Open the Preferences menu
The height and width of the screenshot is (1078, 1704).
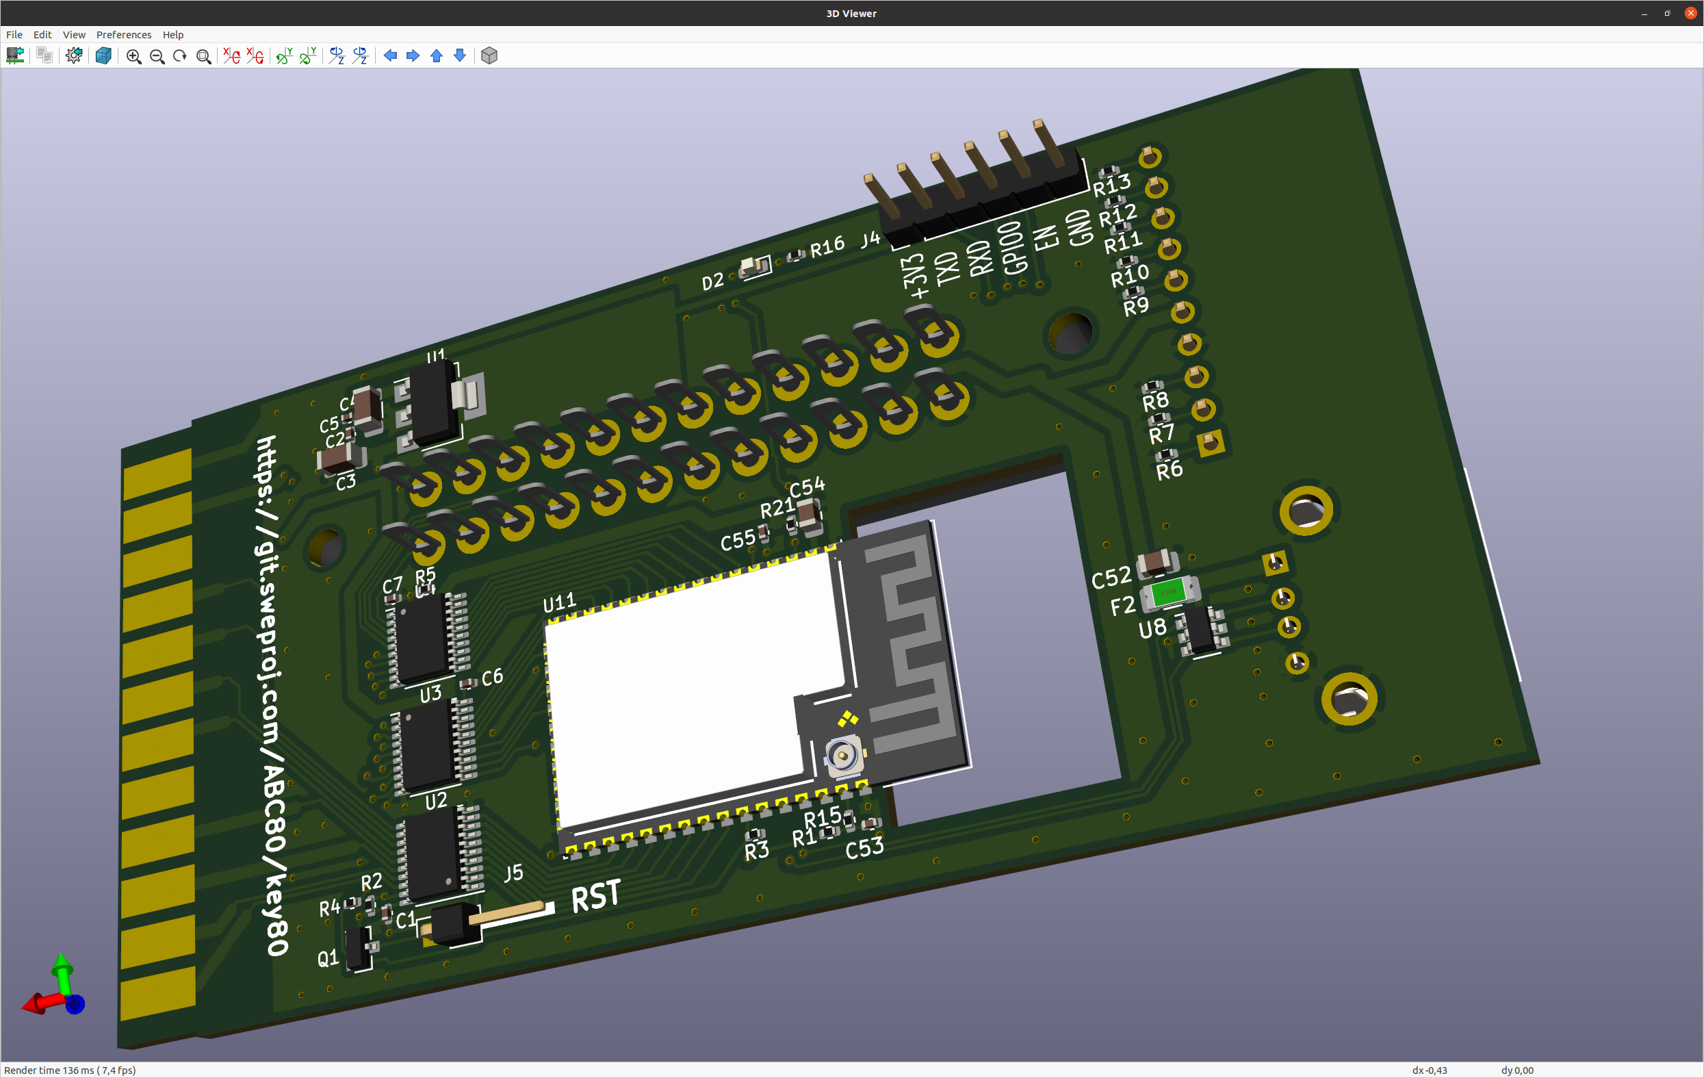pos(124,35)
